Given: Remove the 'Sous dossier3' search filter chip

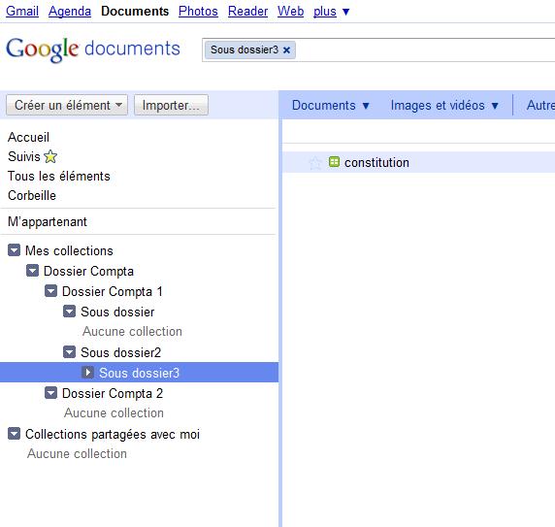Looking at the screenshot, I should coord(286,50).
